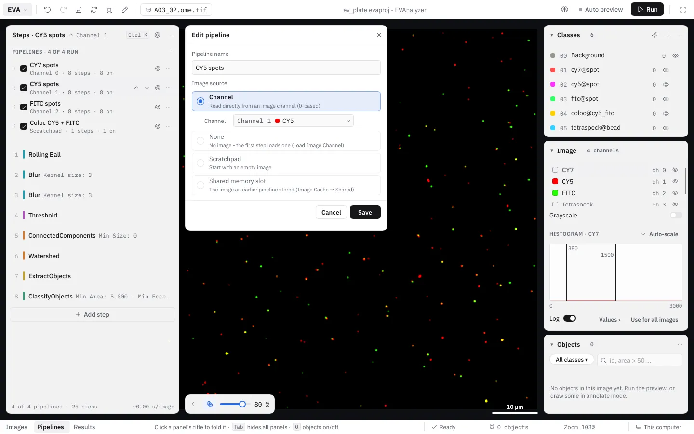Click the undo arrow in top toolbar
This screenshot has width=694, height=434.
(47, 10)
